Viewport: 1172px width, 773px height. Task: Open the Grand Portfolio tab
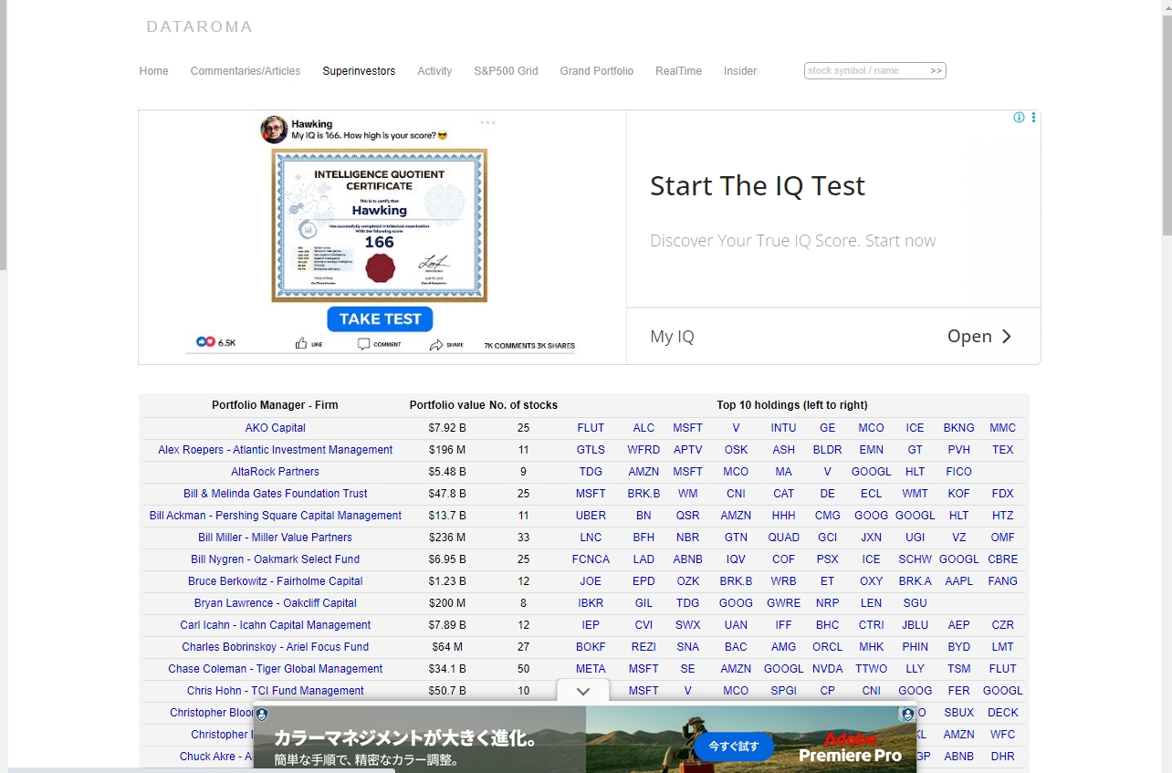tap(596, 71)
